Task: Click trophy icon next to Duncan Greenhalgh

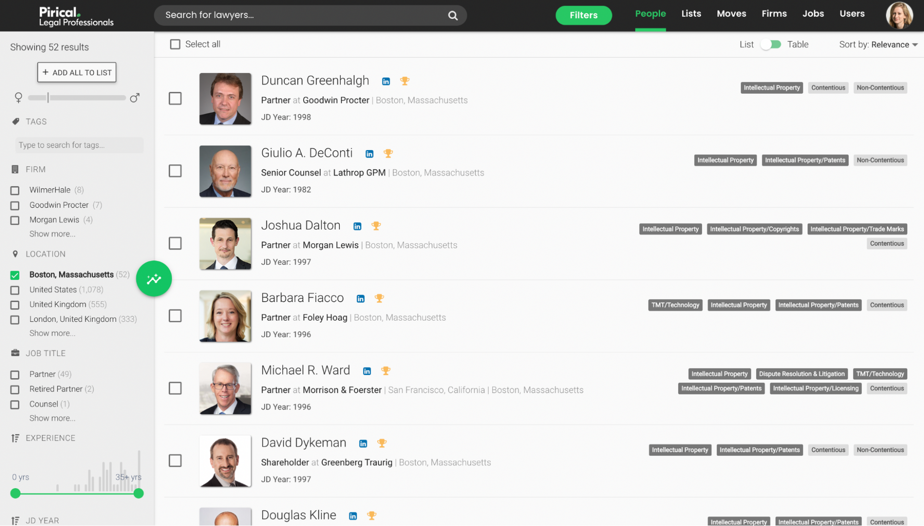Action: pos(405,81)
